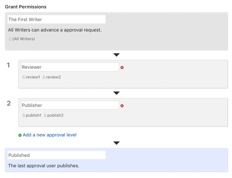Remove the Reviewer approval level

coord(122,67)
